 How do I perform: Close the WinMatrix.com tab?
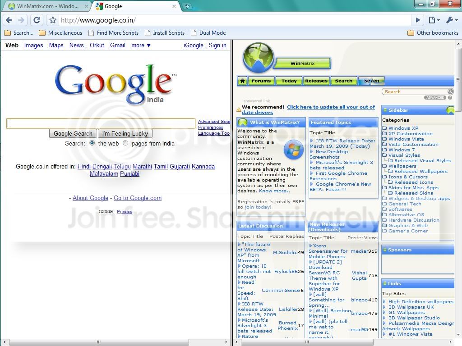pos(86,6)
